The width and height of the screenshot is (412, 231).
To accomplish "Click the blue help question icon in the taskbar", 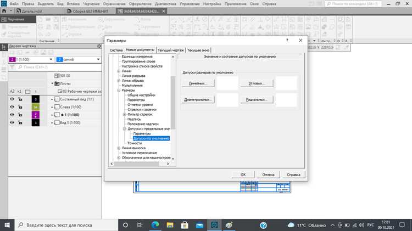I will [x=263, y=225].
